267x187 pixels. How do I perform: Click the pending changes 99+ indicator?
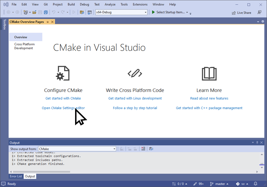(198, 184)
